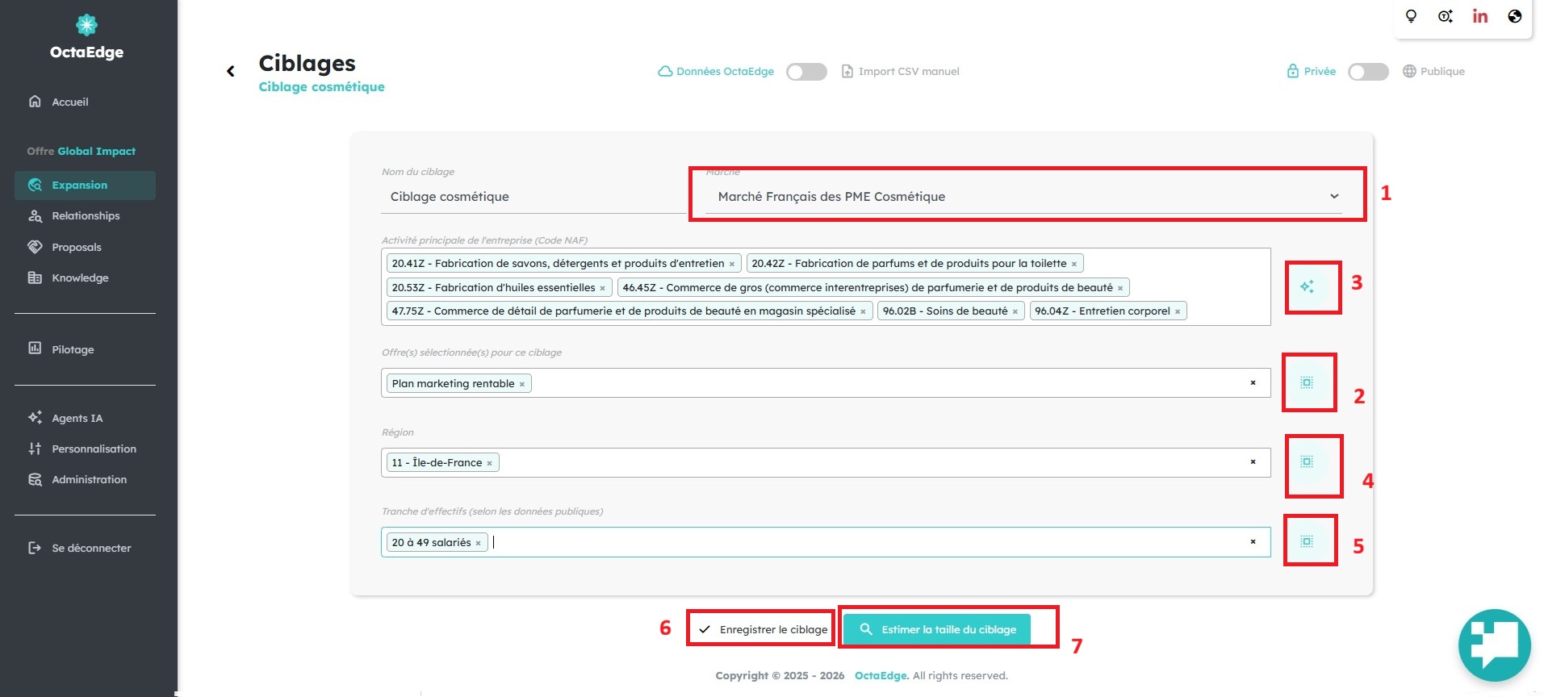Open the Relationships menu item
1544x697 pixels.
(86, 215)
